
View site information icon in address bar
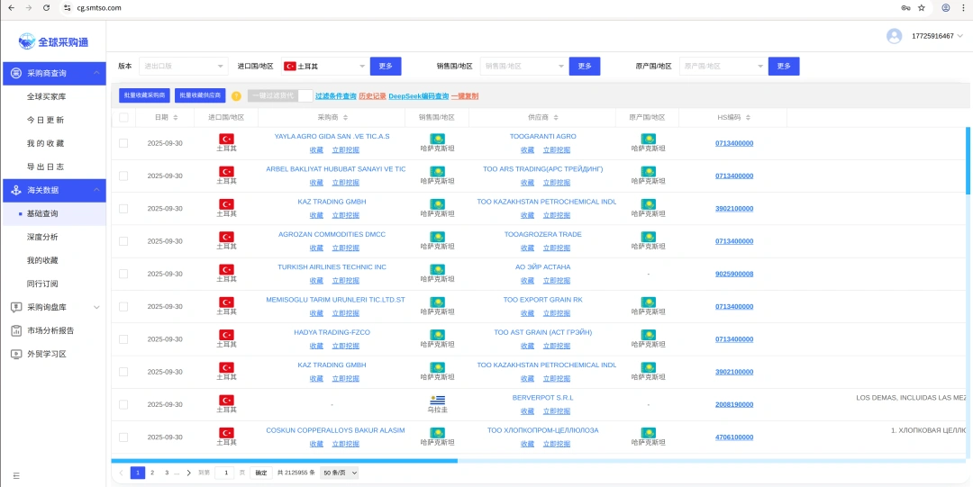click(68, 8)
